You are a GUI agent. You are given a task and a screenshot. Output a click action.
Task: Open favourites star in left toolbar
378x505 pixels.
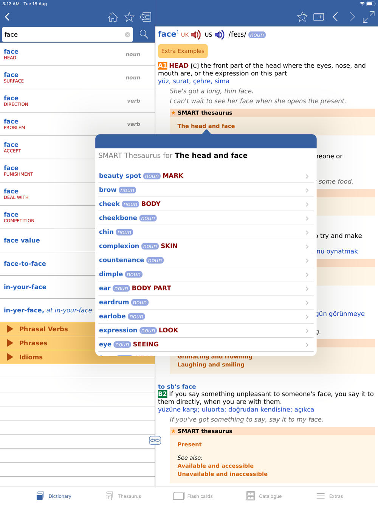(129, 17)
